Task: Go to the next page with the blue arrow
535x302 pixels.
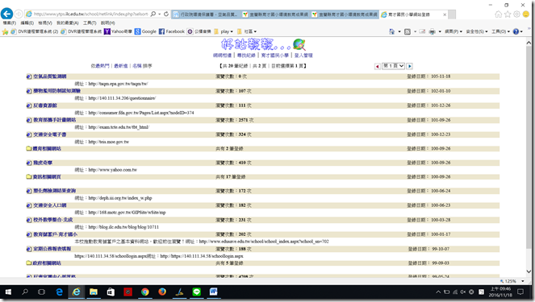Action: pyautogui.click(x=410, y=66)
